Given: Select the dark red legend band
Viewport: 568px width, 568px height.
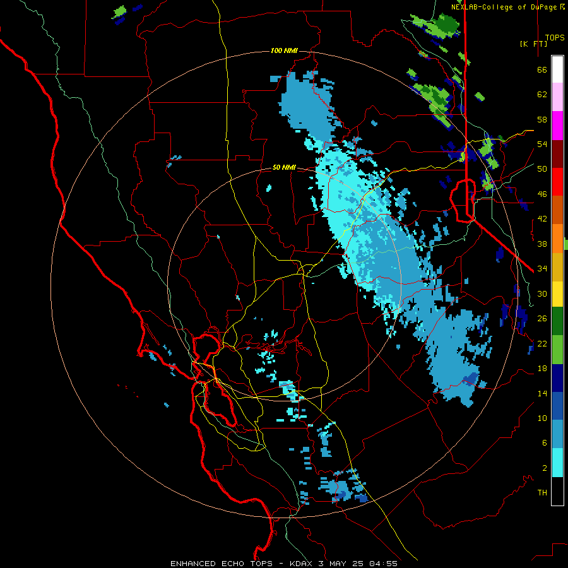Looking at the screenshot, I should (557, 153).
